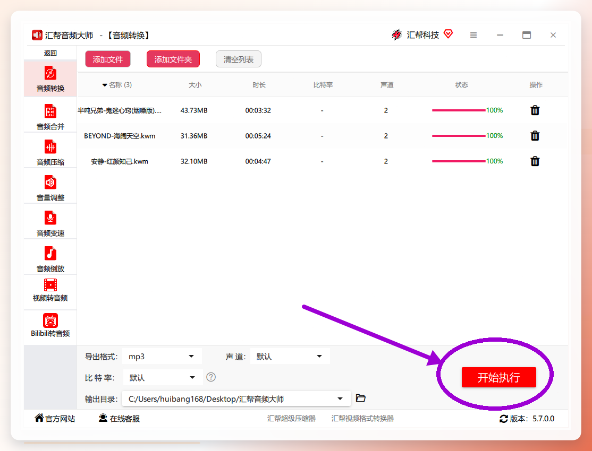The width and height of the screenshot is (592, 451).
Task: Maximize the 汇帮音频大师 window
Action: 526,35
